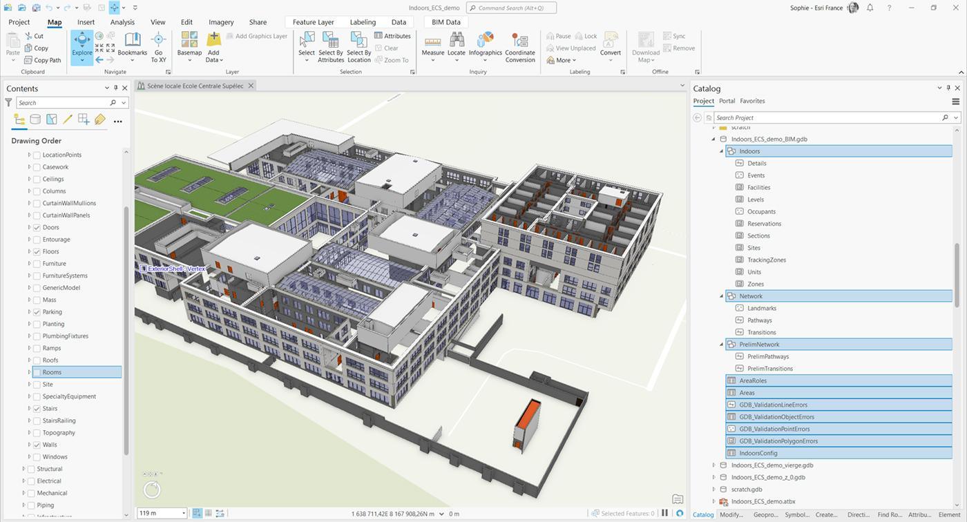Open the Basemap gallery
967x522 pixels.
189,47
